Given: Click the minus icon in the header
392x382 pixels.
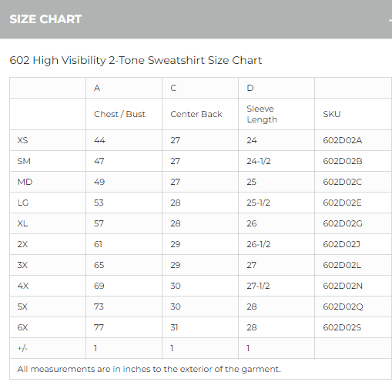Looking at the screenshot, I should (390, 19).
